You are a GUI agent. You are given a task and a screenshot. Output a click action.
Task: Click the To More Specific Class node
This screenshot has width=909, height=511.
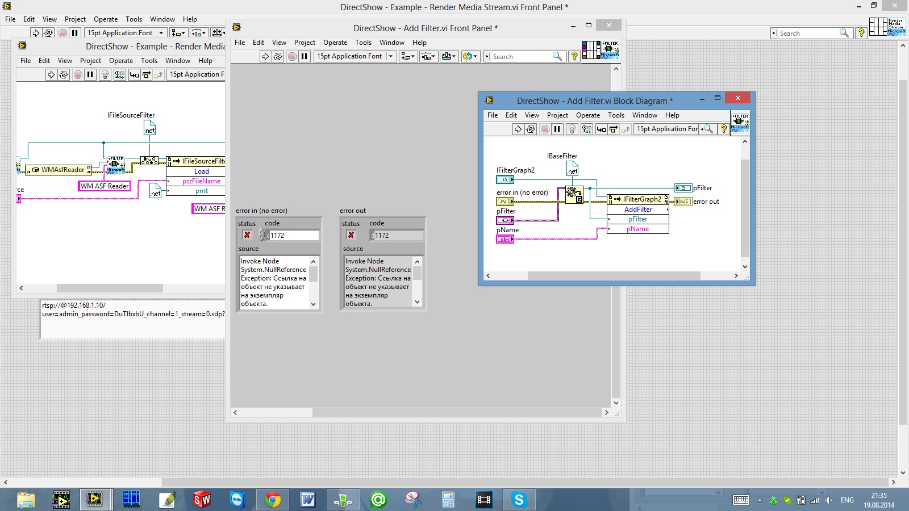tap(574, 195)
